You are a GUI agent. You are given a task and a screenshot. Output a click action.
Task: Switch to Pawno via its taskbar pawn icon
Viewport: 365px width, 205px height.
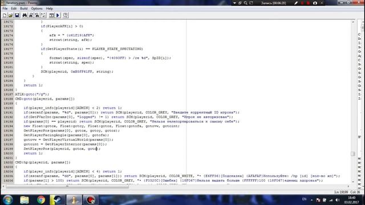[x=74, y=200]
